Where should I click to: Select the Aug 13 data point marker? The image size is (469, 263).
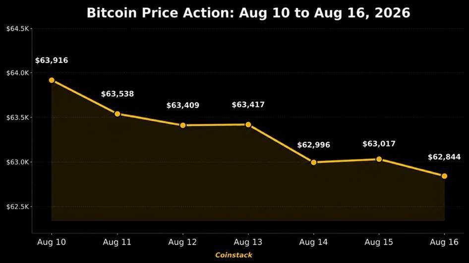248,125
